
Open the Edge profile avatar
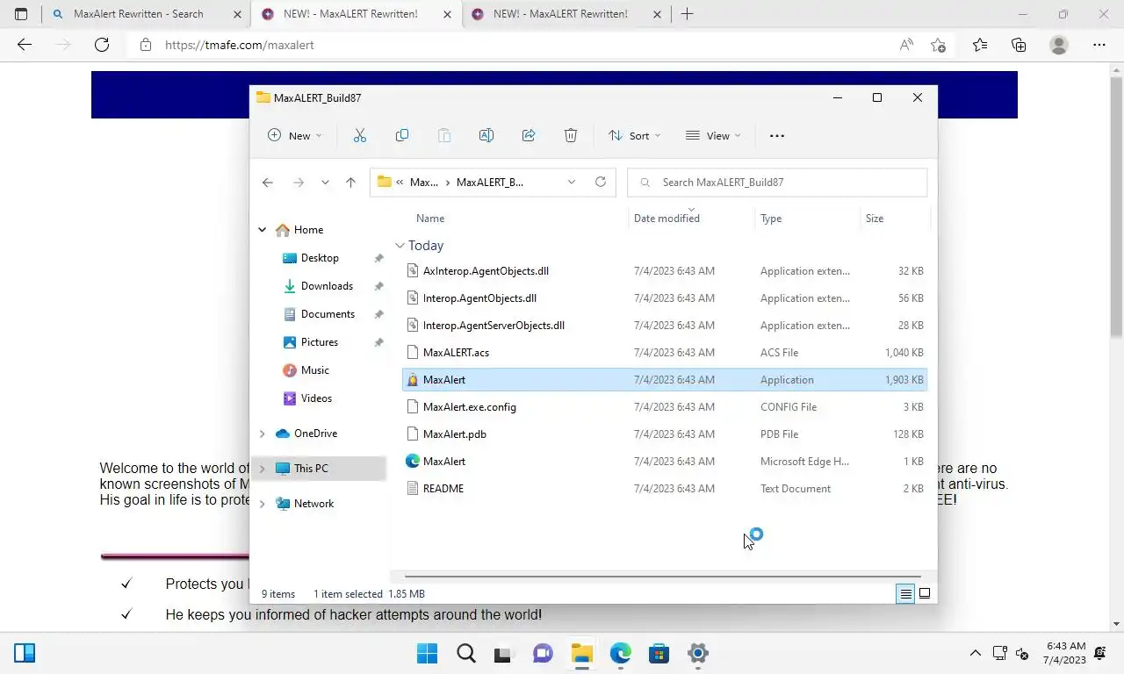[1059, 45]
